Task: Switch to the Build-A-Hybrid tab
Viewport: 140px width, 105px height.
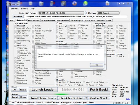Action: point(63,20)
